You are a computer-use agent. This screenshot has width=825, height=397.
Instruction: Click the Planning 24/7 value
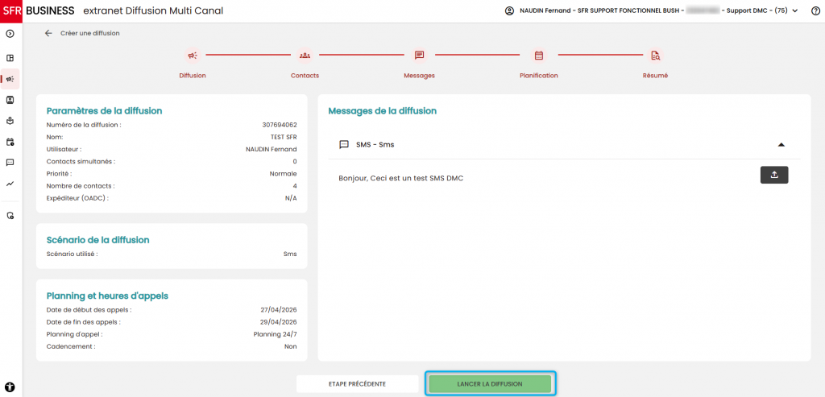(x=276, y=334)
